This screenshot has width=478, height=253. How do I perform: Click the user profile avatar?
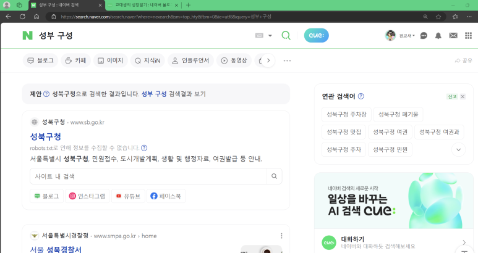390,36
